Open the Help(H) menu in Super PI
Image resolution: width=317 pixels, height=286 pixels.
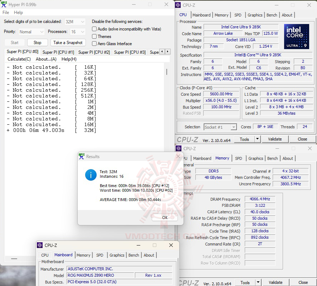click(69, 59)
